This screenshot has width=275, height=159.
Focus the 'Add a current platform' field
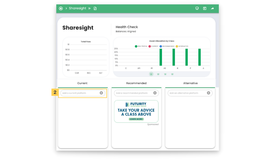(x=83, y=93)
